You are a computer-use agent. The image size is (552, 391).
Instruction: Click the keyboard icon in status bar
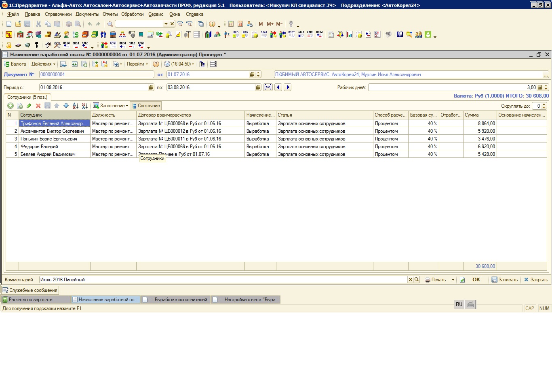pos(470,304)
